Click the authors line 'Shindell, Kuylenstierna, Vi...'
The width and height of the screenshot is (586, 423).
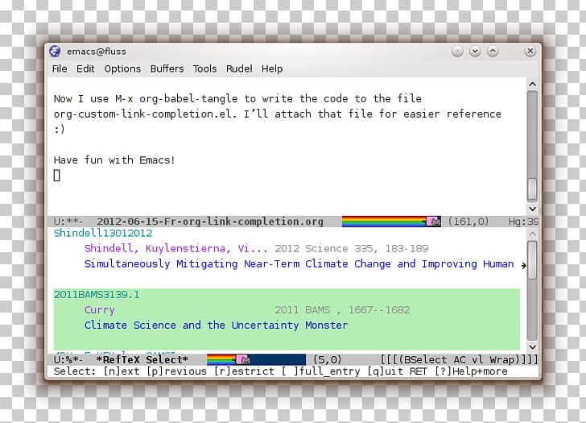pyautogui.click(x=175, y=249)
